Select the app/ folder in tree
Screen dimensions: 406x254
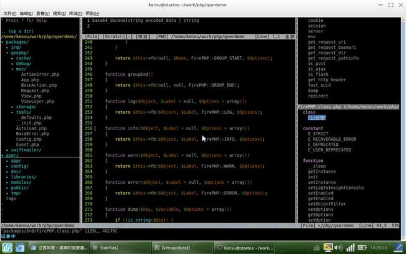click(x=16, y=161)
